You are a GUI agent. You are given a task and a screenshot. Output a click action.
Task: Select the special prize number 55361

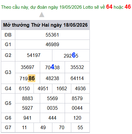[52, 35]
